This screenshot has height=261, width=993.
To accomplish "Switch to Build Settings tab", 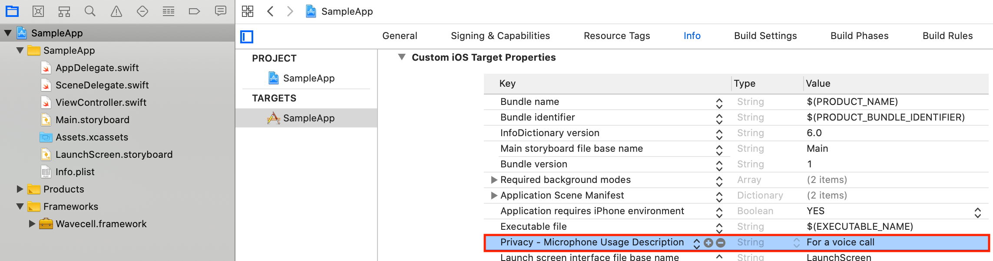I will coord(765,36).
